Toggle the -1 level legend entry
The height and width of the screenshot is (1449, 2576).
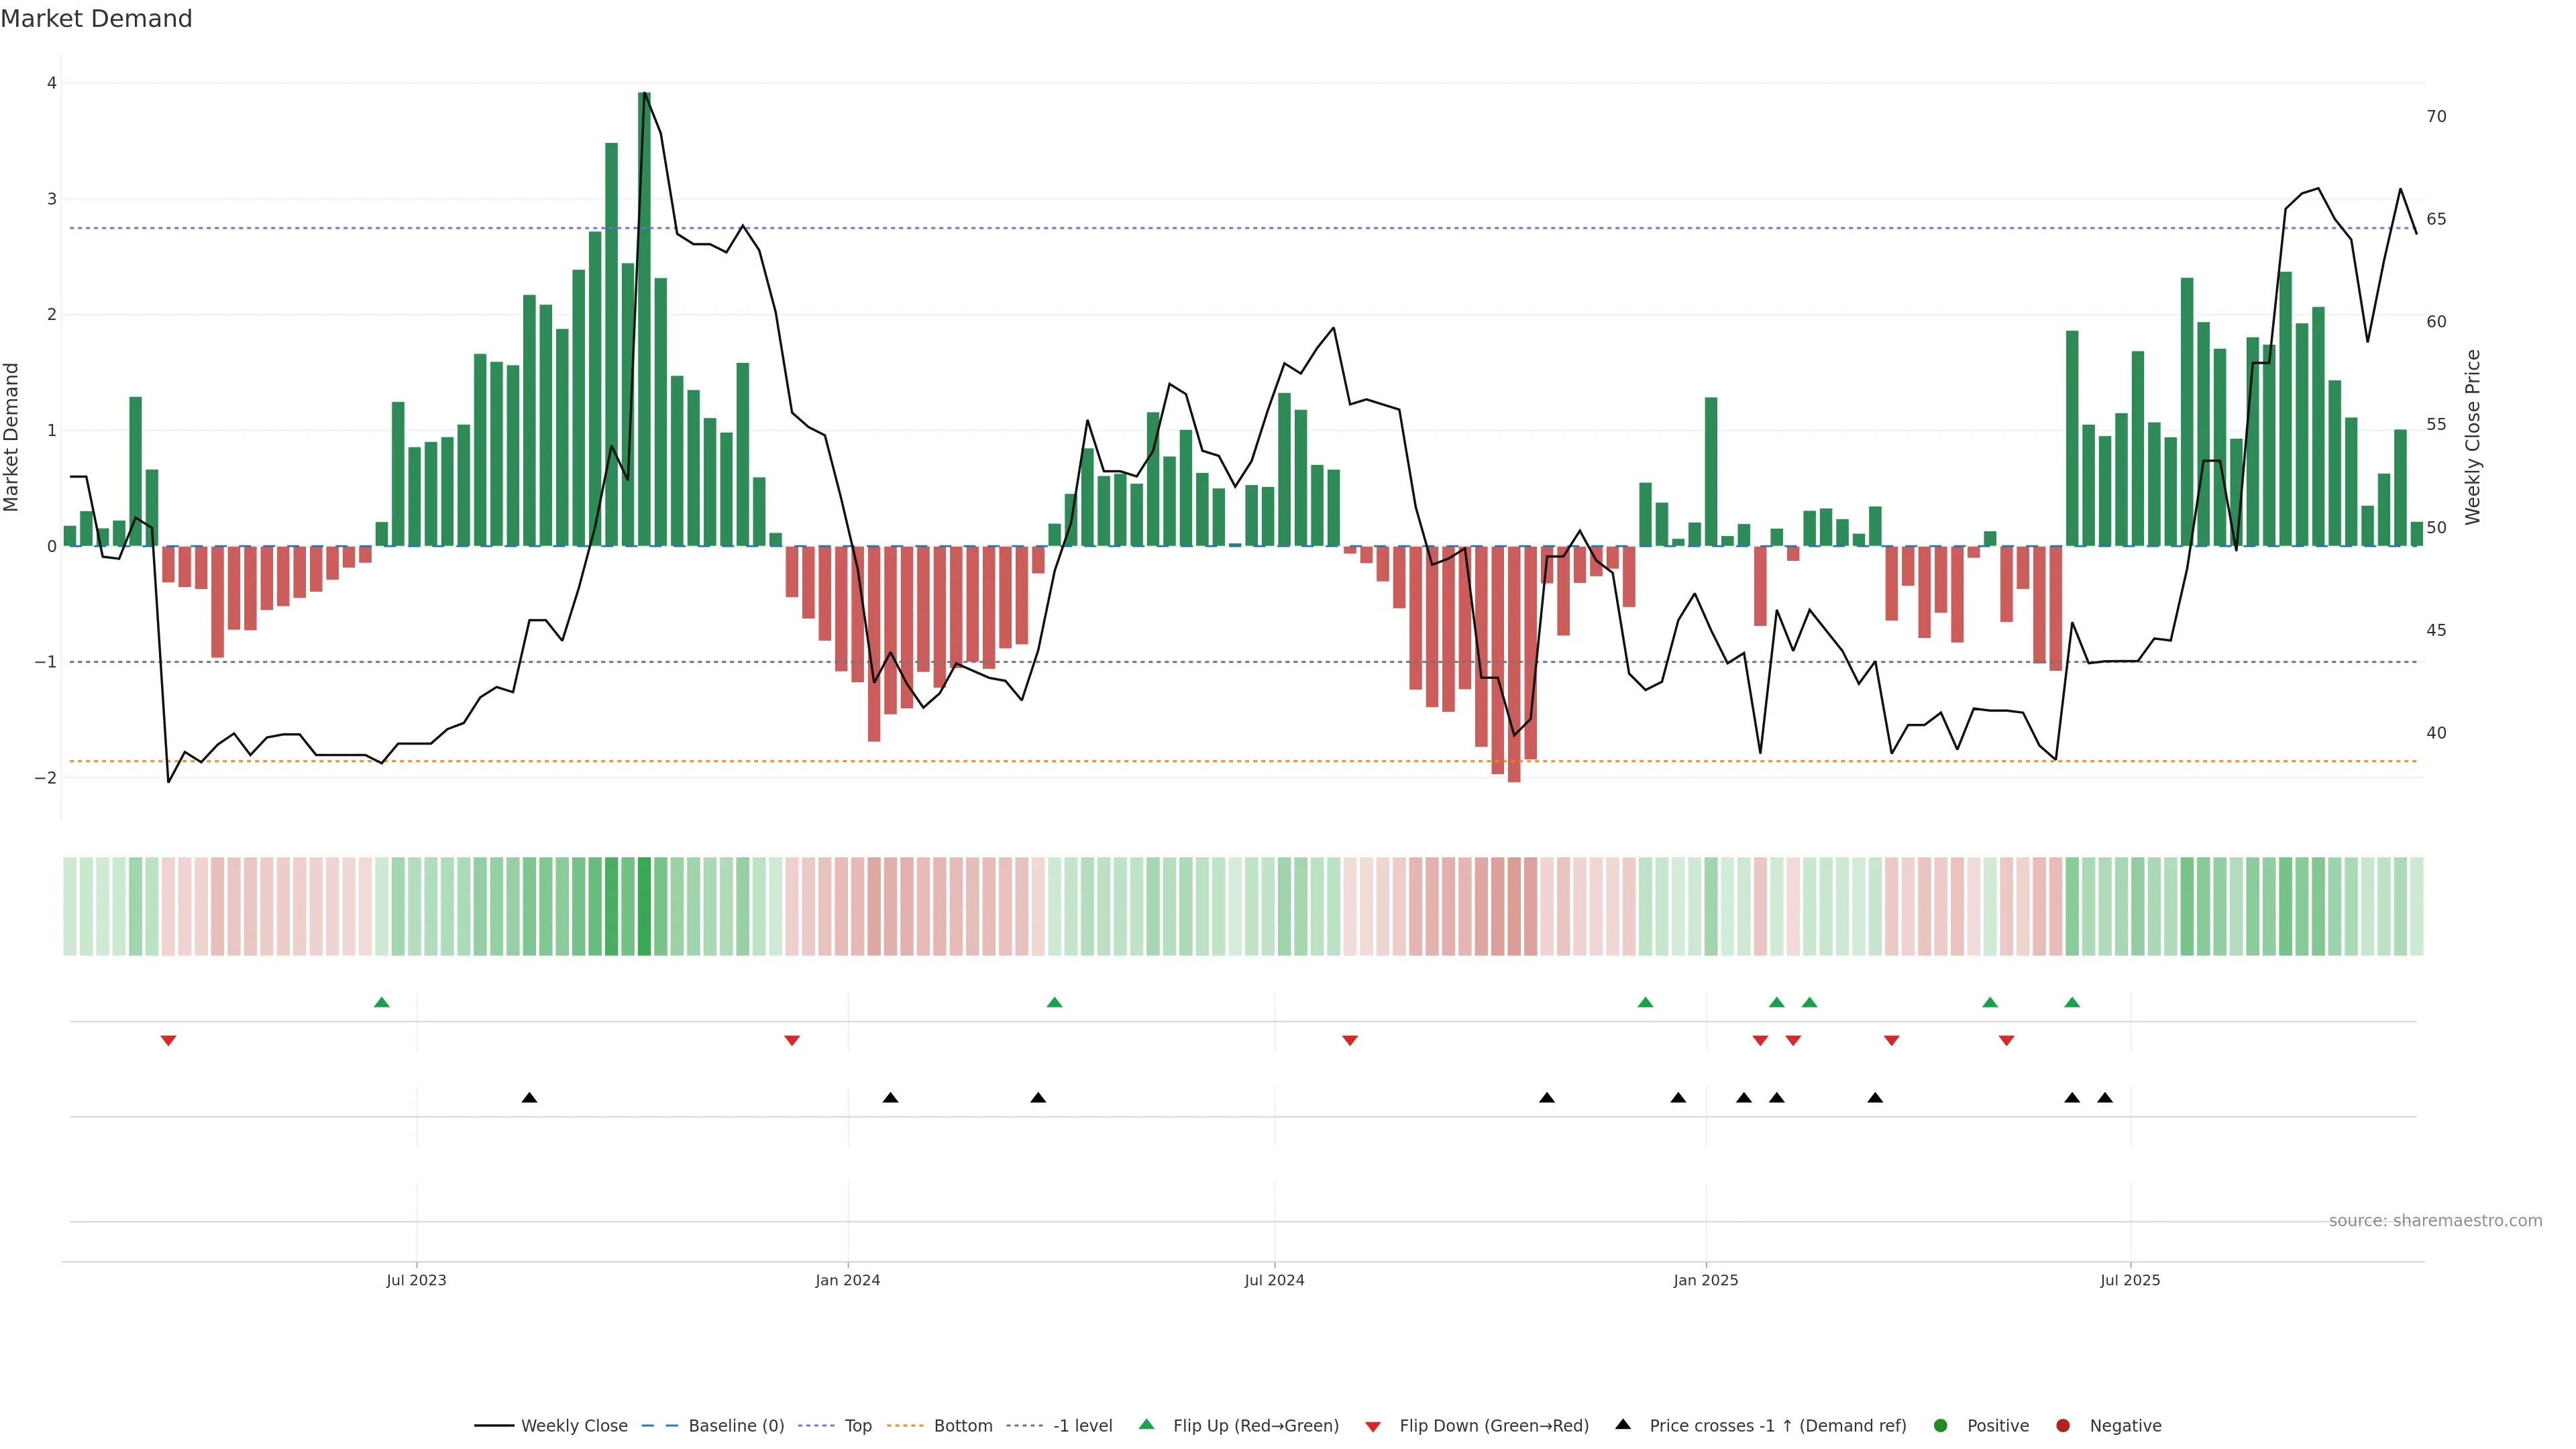pyautogui.click(x=1082, y=1425)
